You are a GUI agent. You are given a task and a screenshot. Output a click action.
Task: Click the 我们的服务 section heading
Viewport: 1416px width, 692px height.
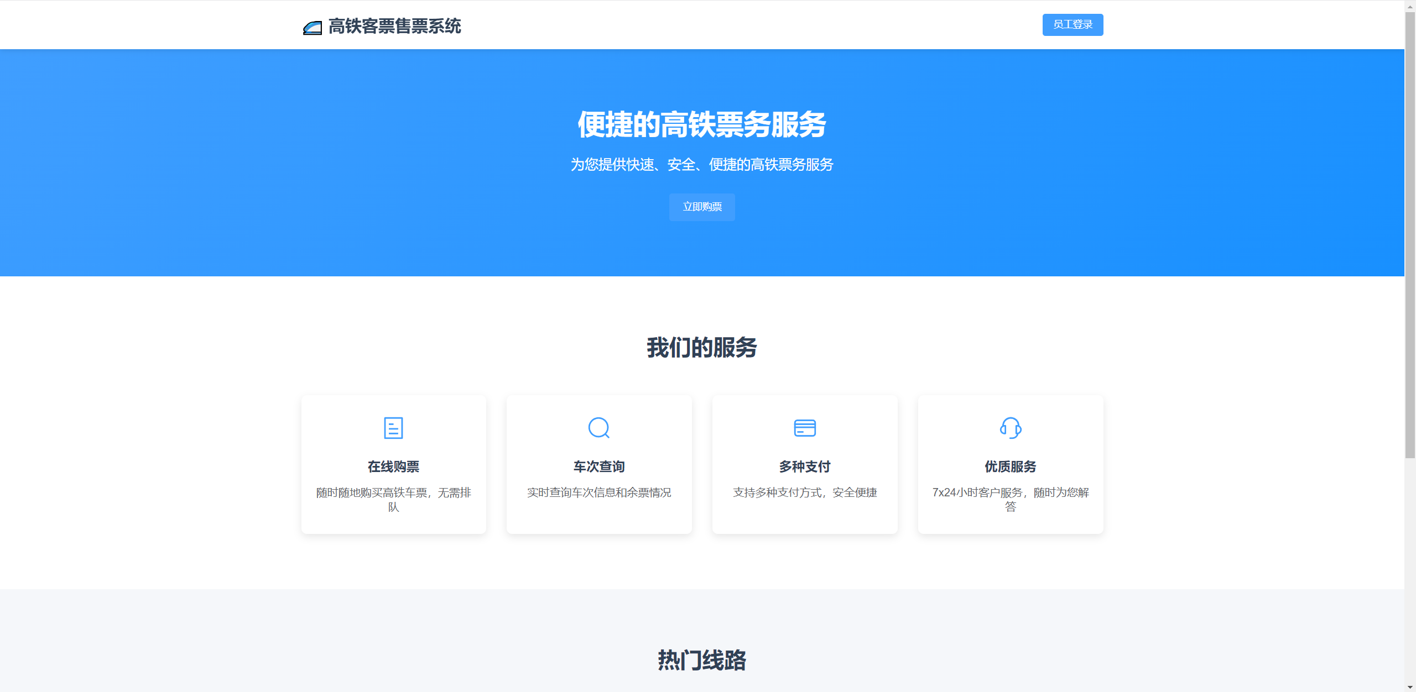click(701, 348)
